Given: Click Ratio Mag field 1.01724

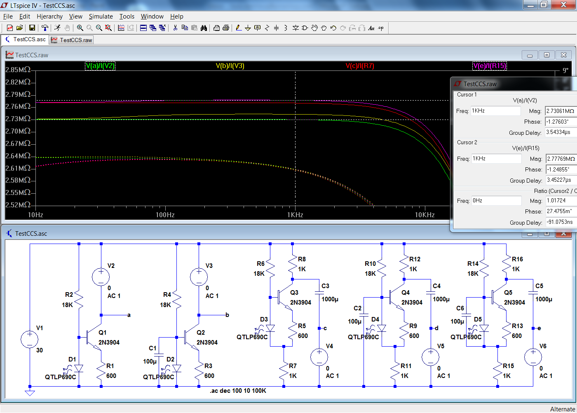Looking at the screenshot, I should (561, 201).
